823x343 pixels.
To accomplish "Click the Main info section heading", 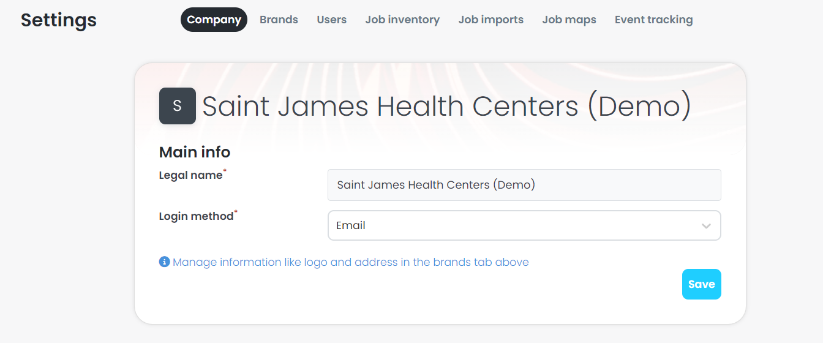I will (x=195, y=152).
